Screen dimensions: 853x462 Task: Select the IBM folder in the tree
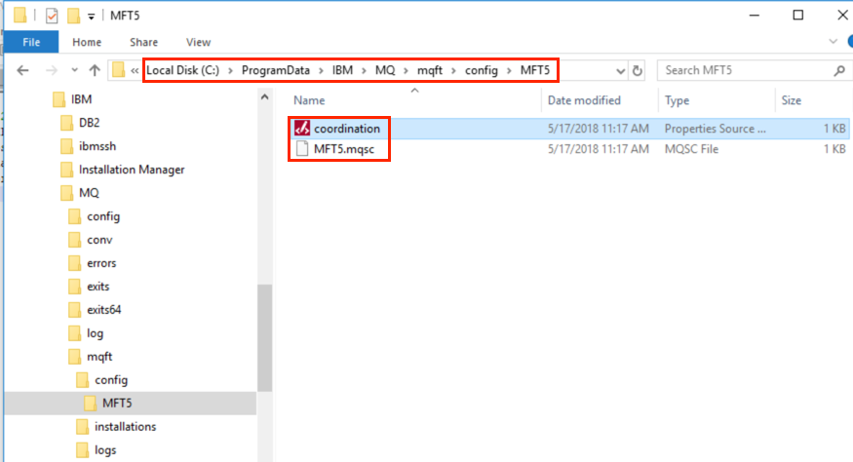pyautogui.click(x=81, y=99)
